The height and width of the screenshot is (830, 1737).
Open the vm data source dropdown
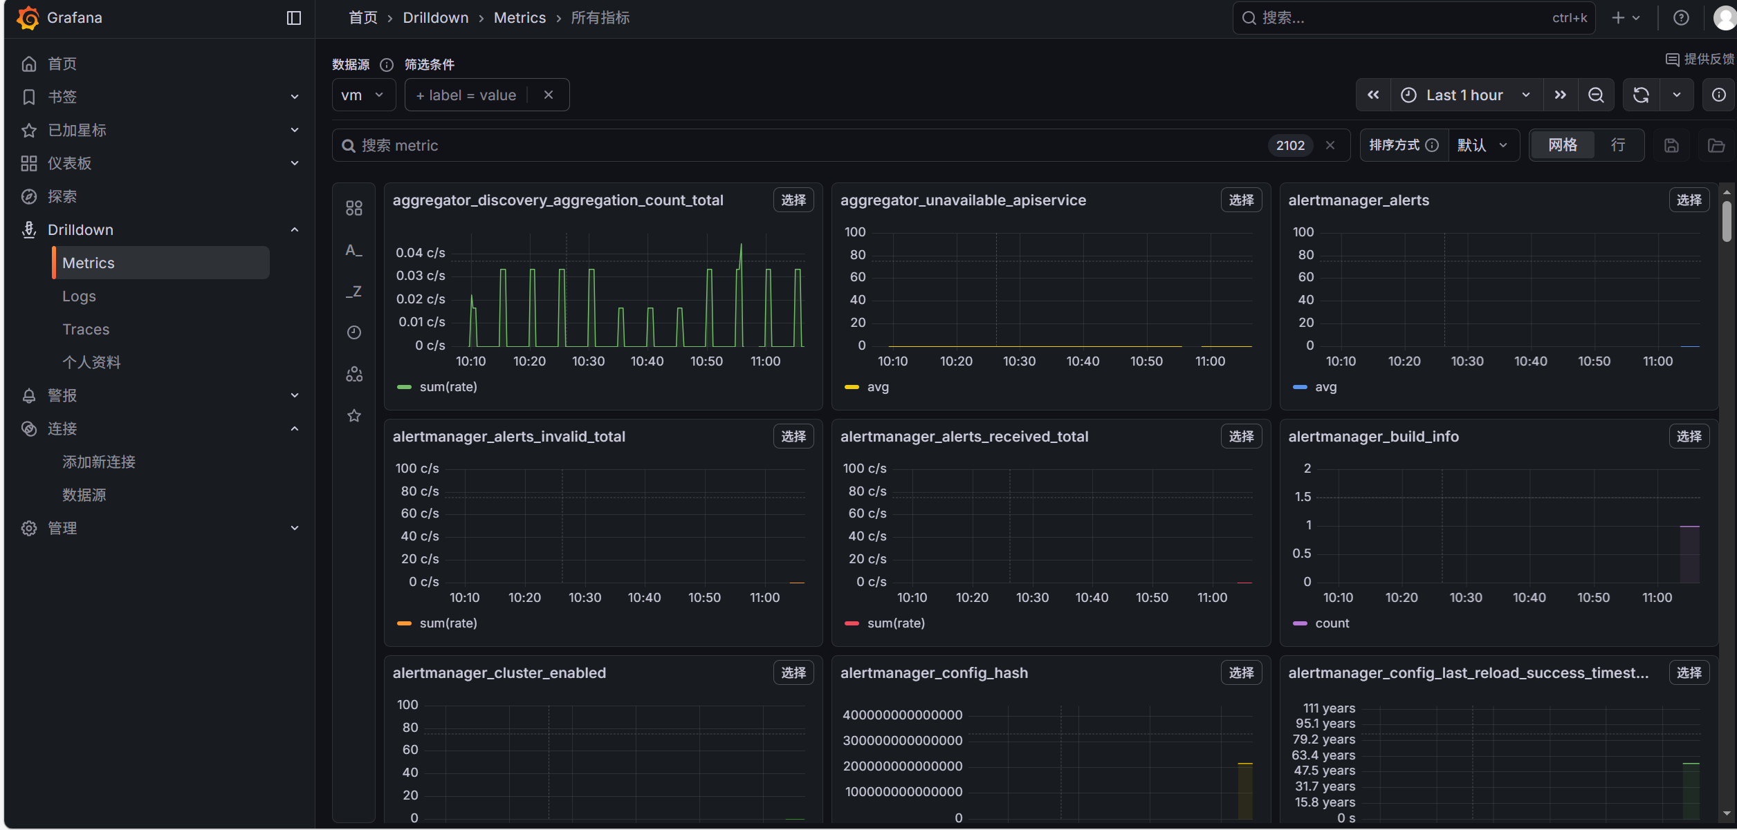coord(364,95)
